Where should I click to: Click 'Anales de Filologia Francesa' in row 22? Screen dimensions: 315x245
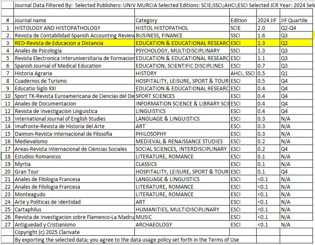click(x=74, y=187)
